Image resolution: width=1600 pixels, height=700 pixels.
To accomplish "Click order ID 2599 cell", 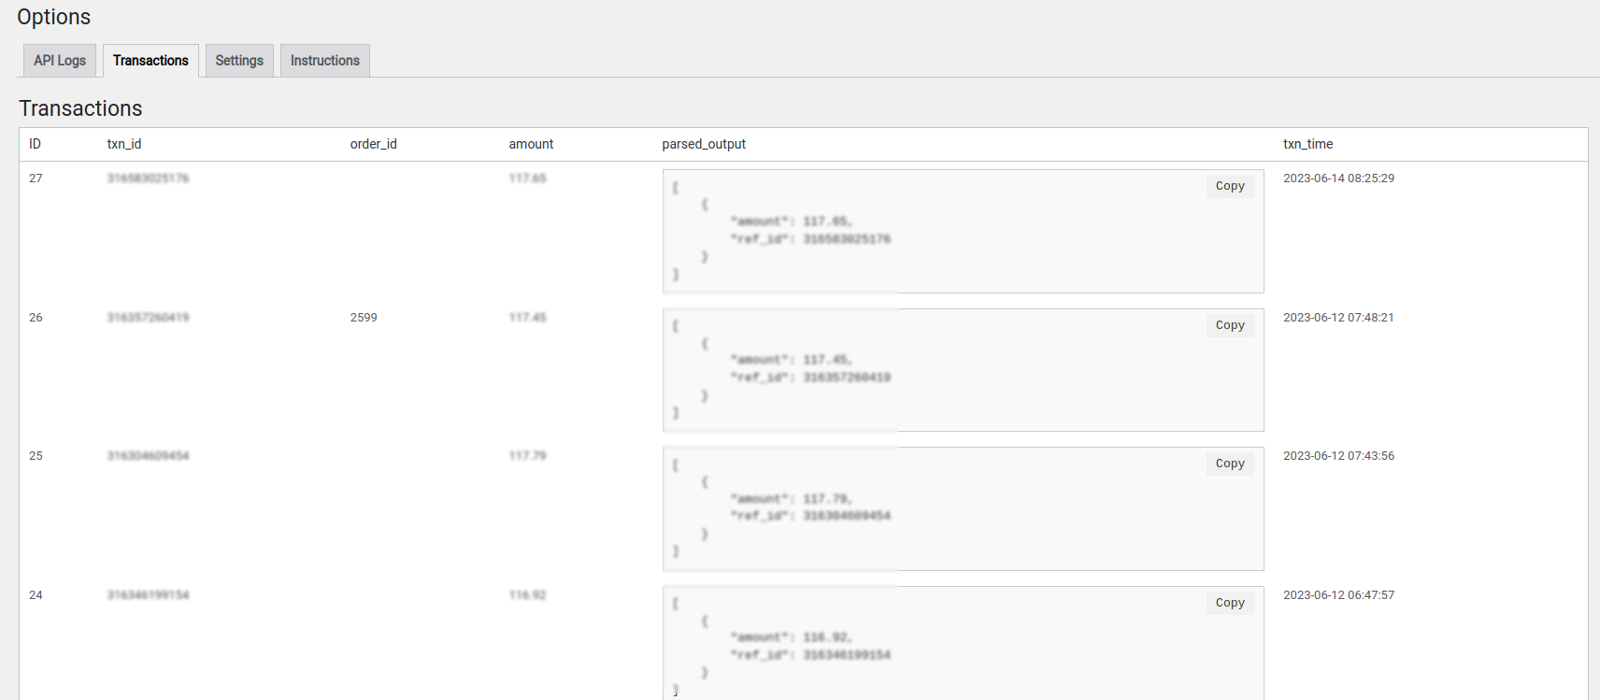I will pos(364,318).
